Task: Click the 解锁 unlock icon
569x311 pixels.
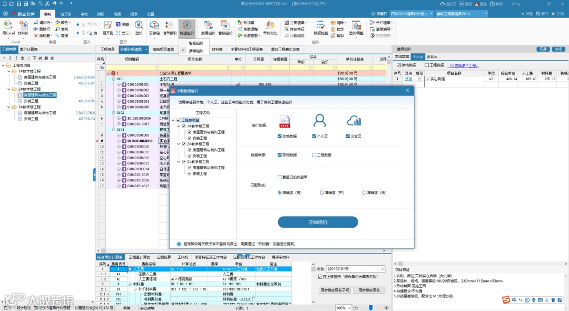Action: click(x=333, y=35)
